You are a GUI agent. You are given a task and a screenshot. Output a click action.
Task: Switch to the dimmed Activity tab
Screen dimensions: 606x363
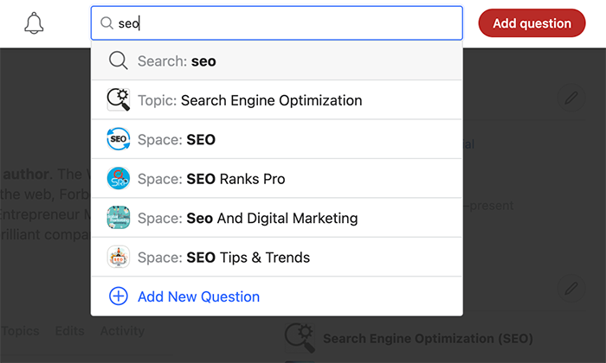pyautogui.click(x=122, y=331)
